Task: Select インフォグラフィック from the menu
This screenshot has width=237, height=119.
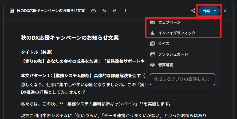Action: pyautogui.click(x=177, y=33)
